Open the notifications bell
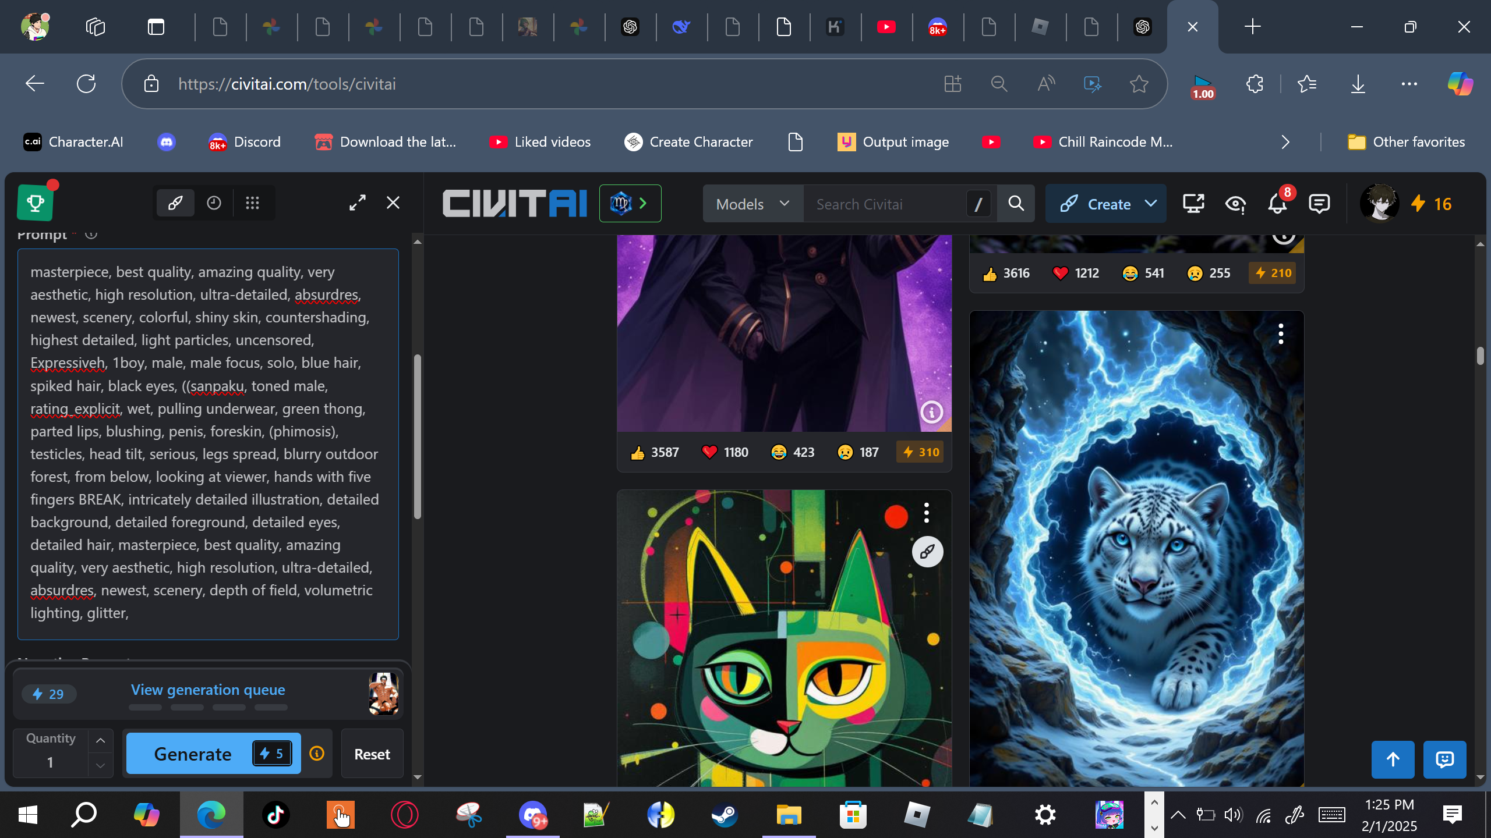Screen dimensions: 1491x838 pyautogui.click(x=1277, y=204)
